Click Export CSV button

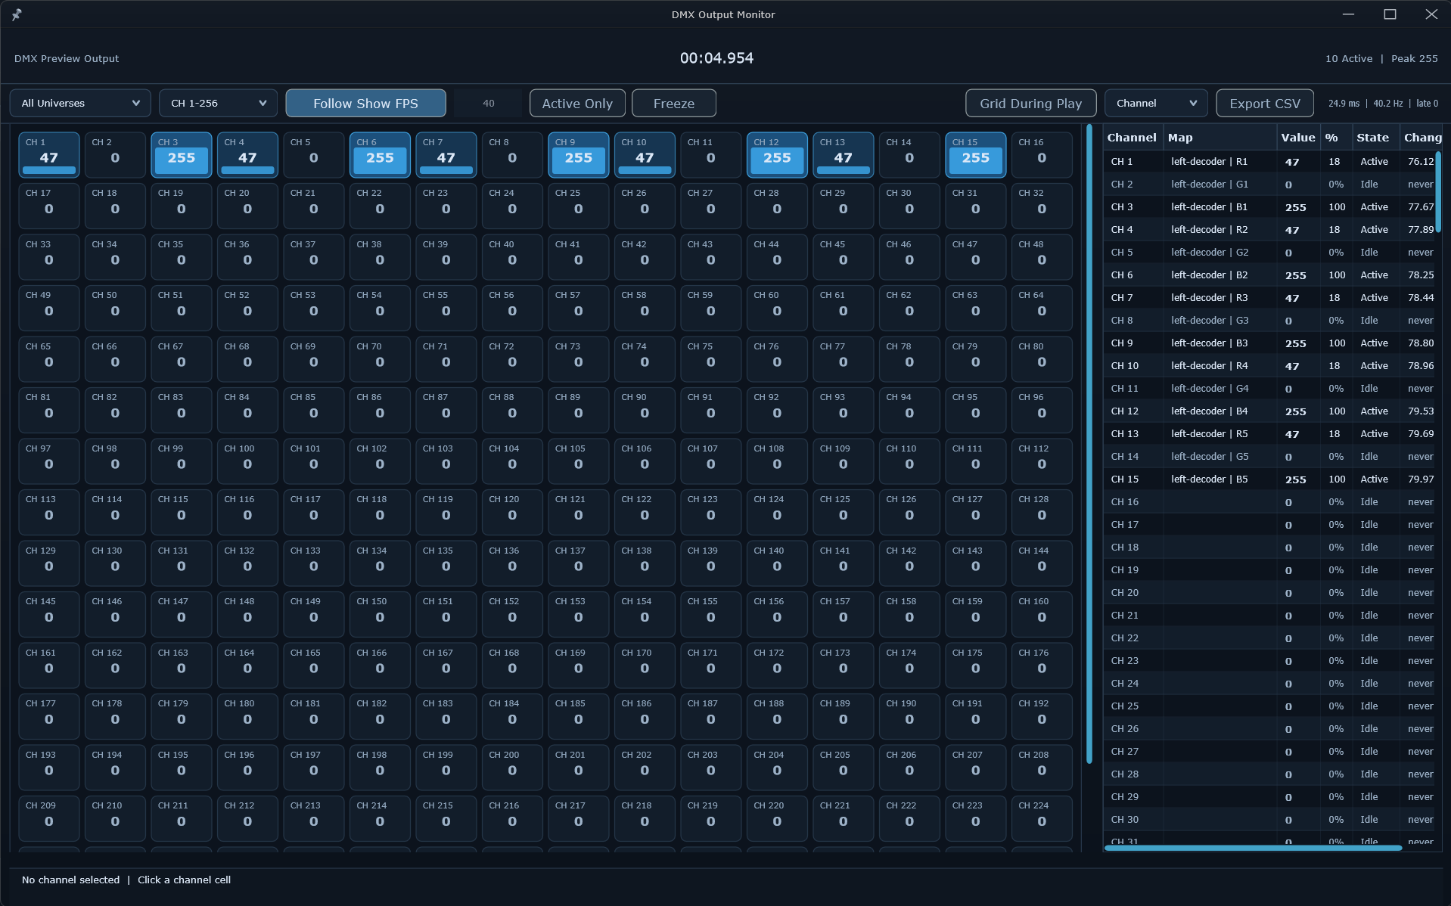click(x=1264, y=104)
